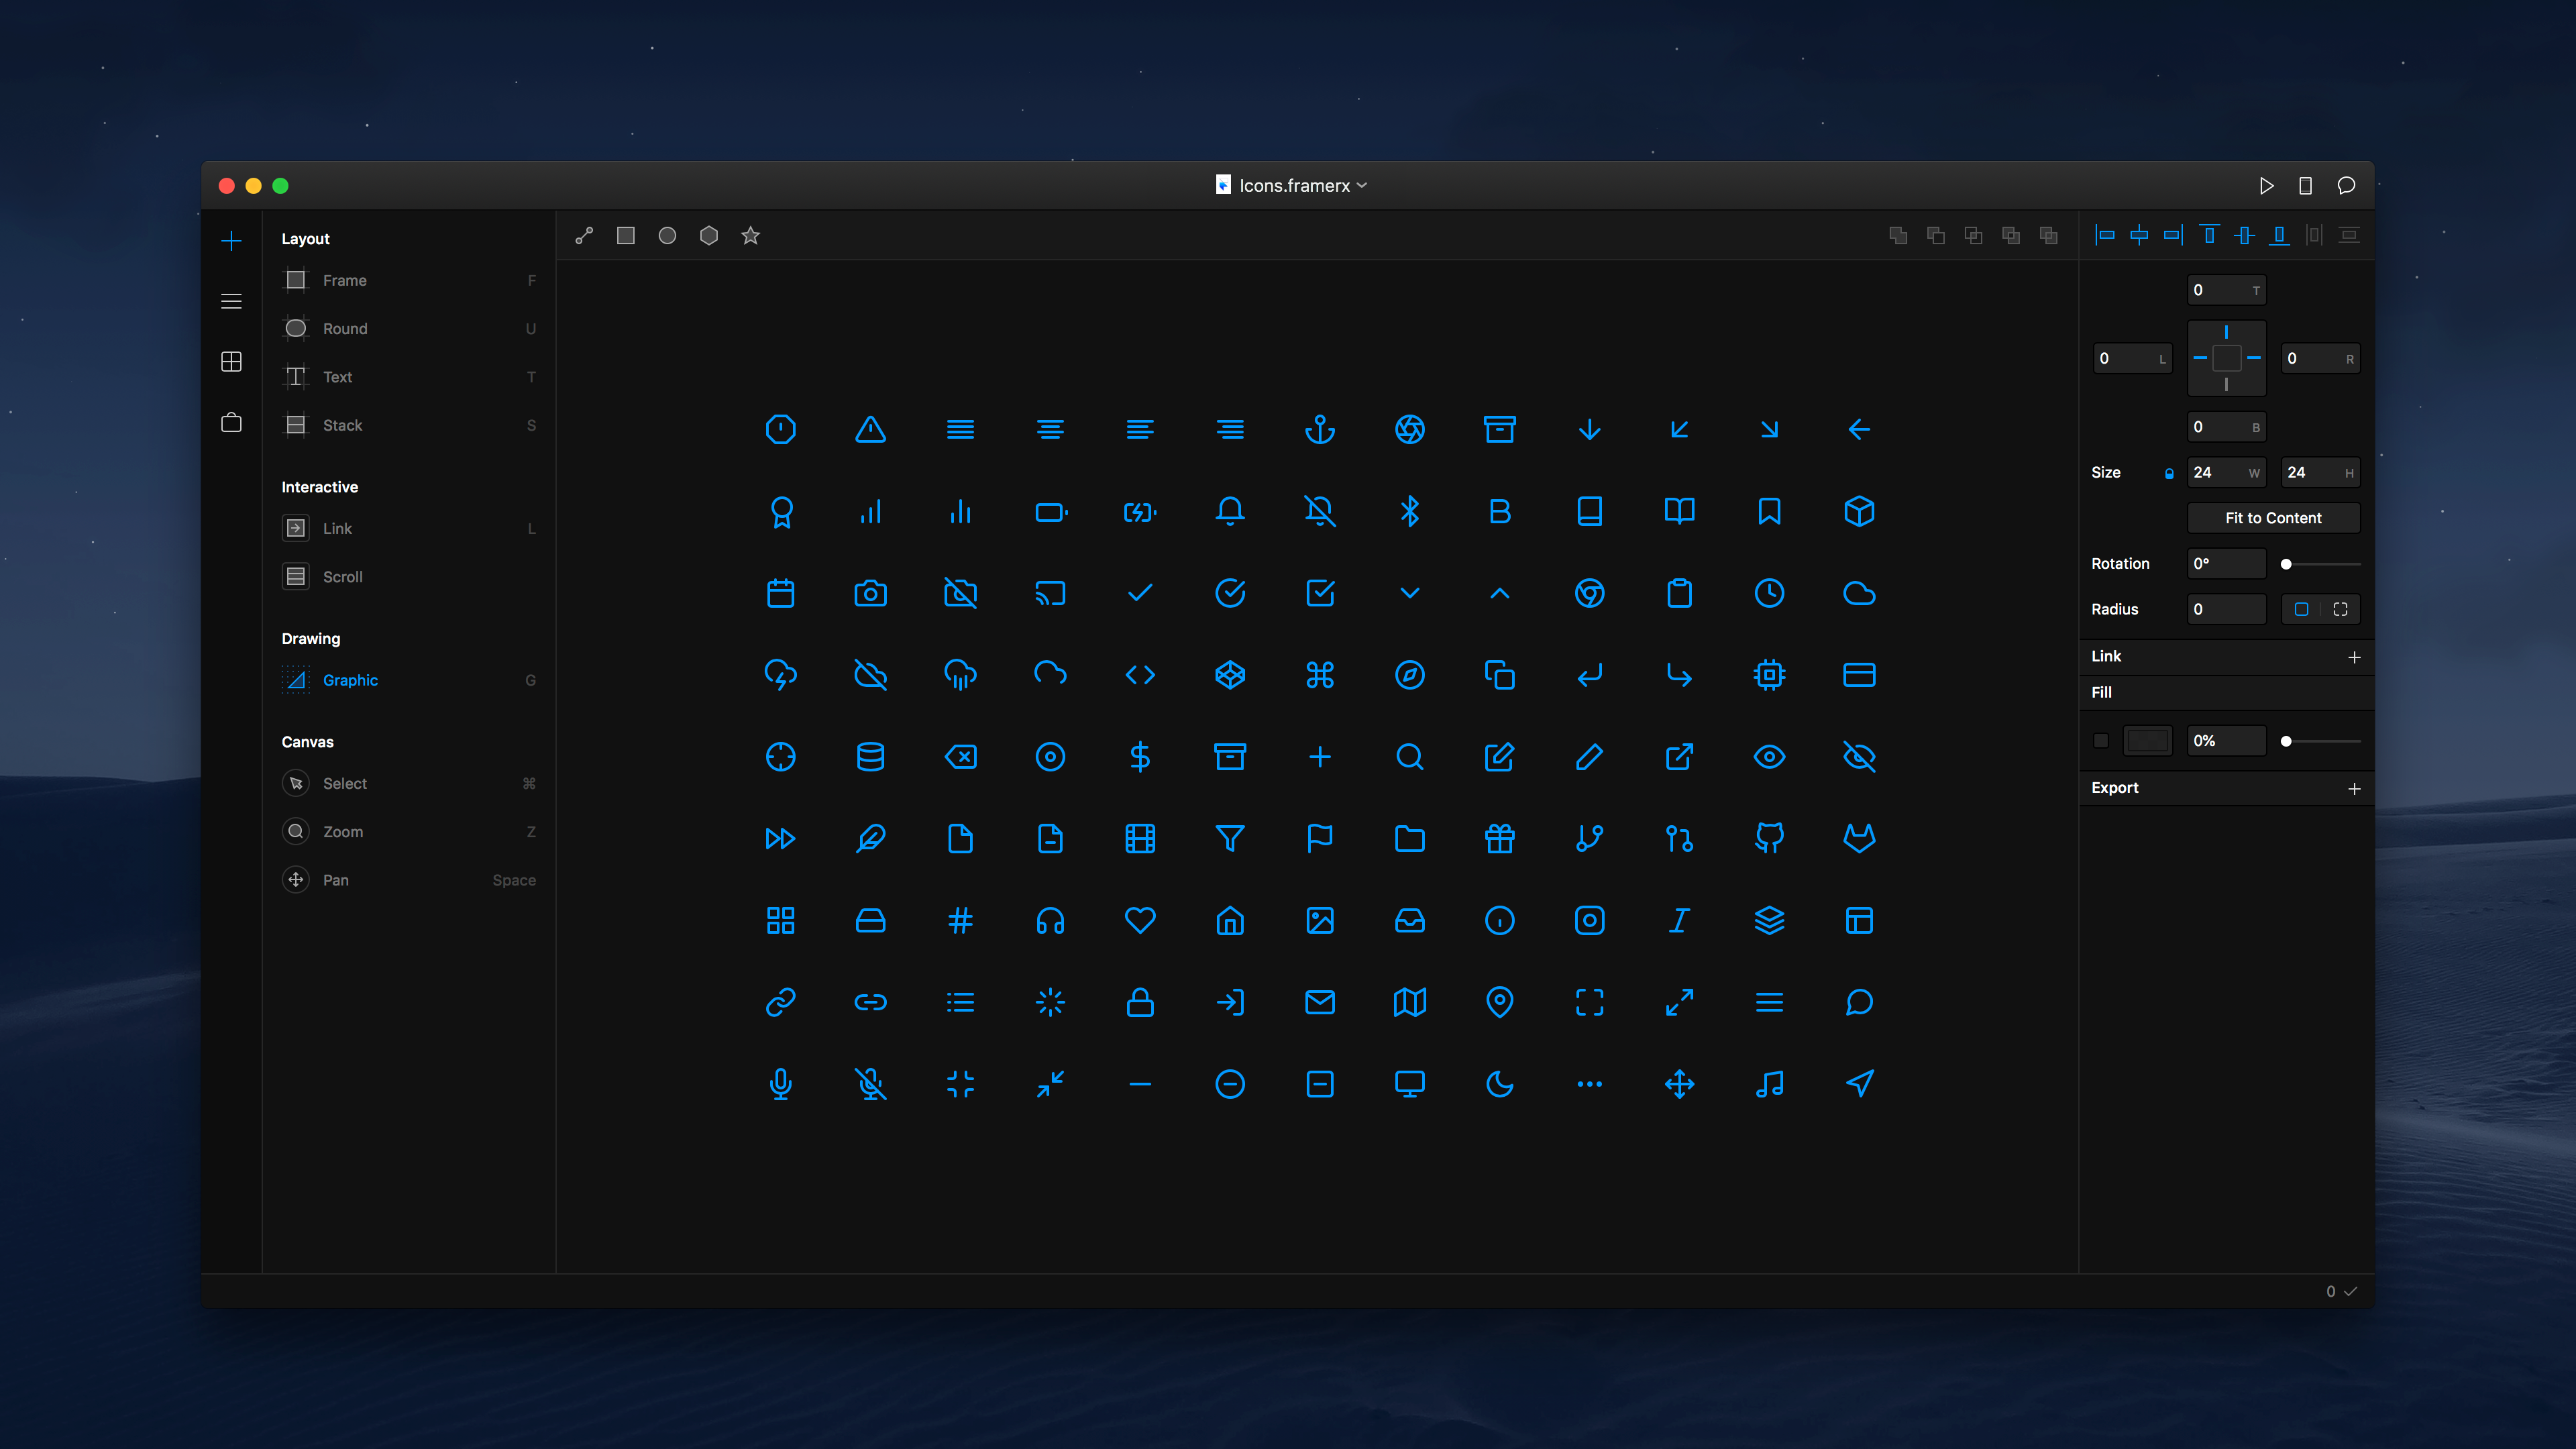
Task: Toggle the Fill checkbox
Action: [x=2101, y=741]
